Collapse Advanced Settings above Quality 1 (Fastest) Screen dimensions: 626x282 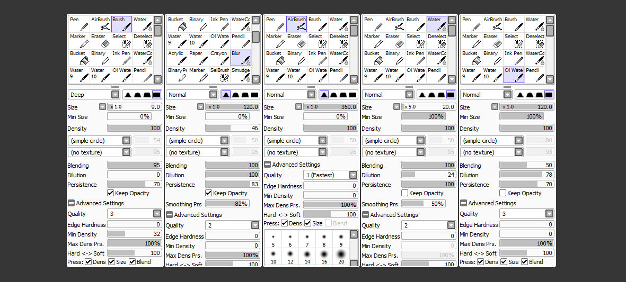click(x=267, y=165)
